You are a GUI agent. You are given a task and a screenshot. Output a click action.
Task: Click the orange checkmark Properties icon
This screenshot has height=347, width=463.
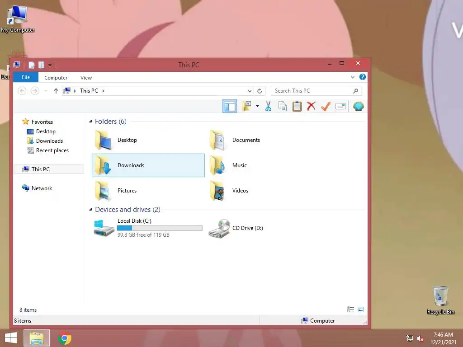click(x=326, y=106)
